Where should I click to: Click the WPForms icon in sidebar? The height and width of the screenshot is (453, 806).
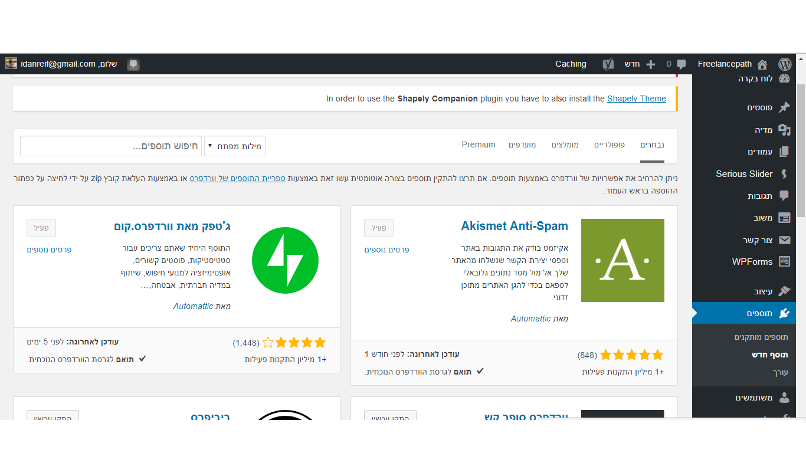click(x=784, y=261)
